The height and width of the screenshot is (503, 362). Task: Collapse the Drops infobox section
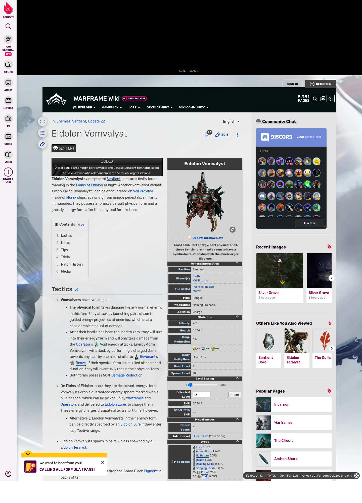[237, 441]
